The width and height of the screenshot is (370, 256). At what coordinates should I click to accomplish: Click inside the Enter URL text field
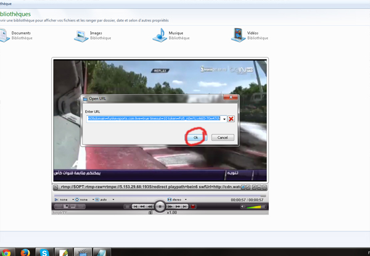pyautogui.click(x=154, y=118)
